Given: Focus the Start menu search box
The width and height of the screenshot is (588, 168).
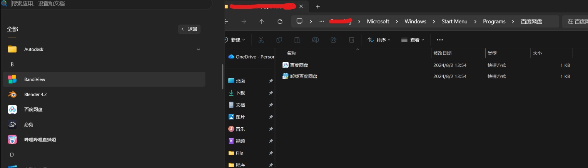Looking at the screenshot, I should click(x=106, y=4).
